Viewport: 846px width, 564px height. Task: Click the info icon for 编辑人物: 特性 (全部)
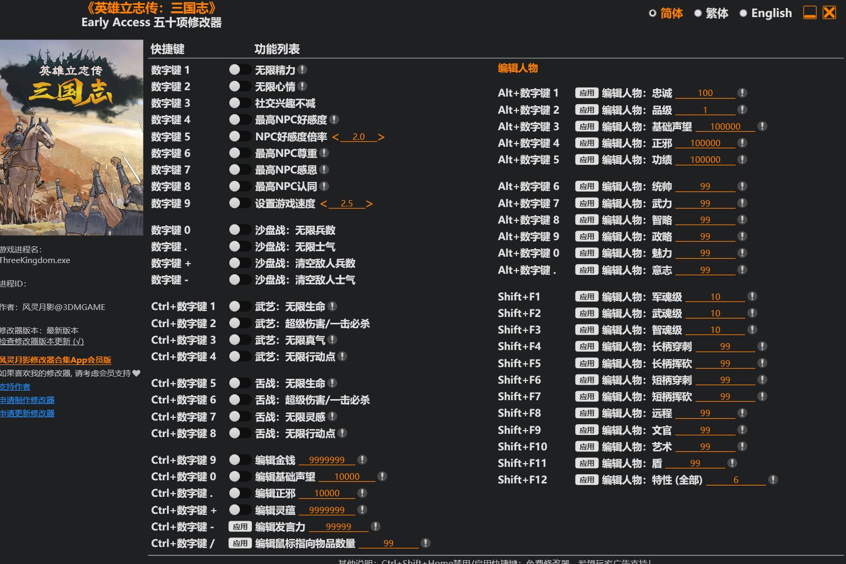[x=772, y=480]
